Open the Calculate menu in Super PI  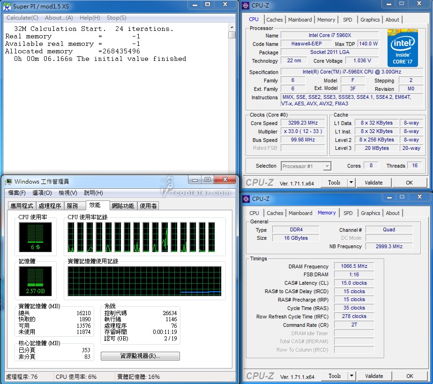(22, 18)
